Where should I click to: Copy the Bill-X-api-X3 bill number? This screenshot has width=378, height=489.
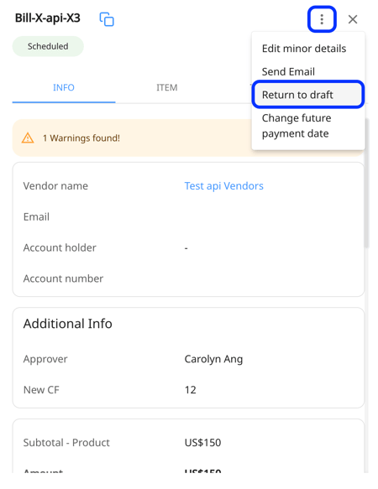pos(107,19)
